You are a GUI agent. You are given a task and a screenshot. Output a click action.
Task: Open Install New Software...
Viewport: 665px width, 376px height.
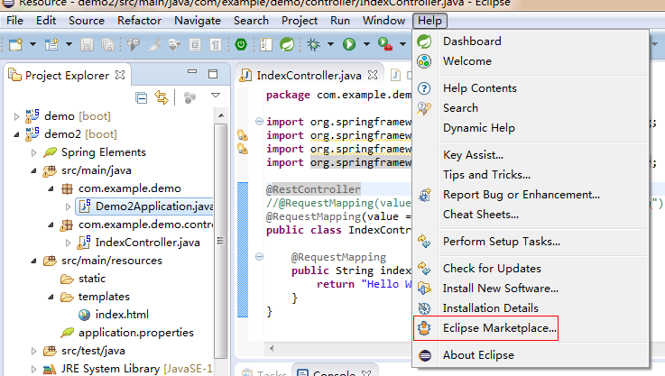501,289
